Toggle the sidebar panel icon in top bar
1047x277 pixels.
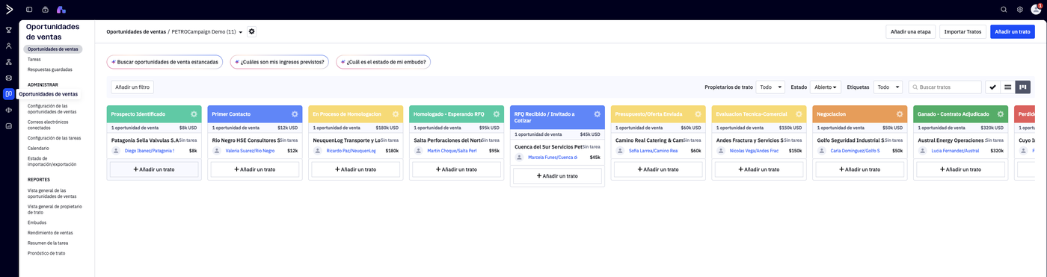(x=29, y=10)
